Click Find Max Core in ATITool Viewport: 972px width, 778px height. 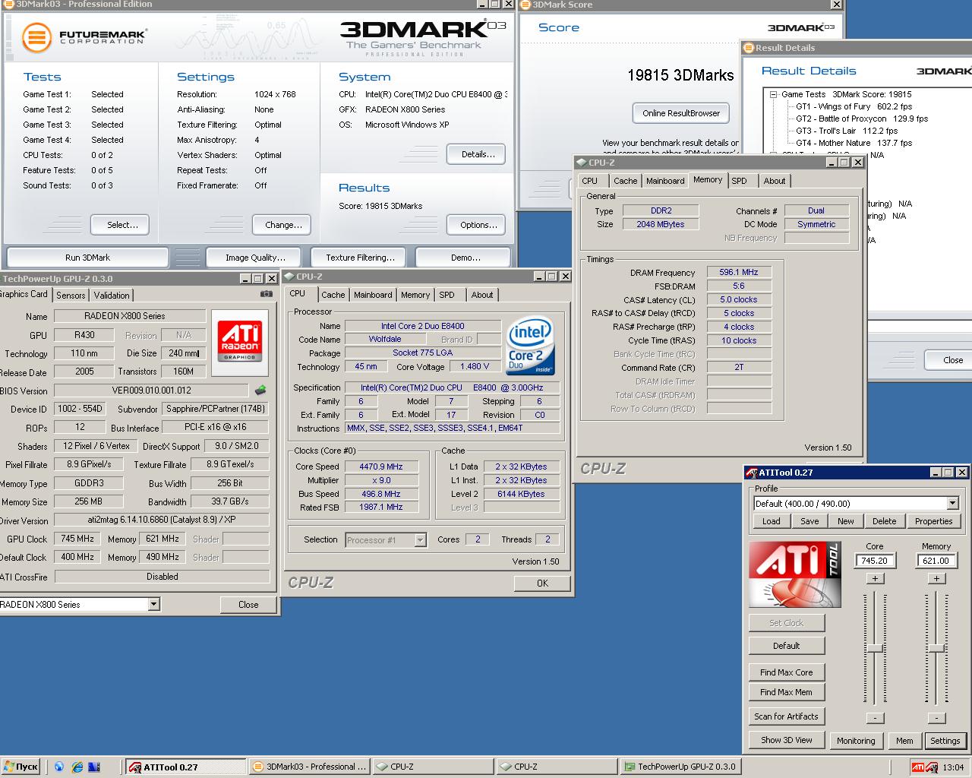click(x=787, y=672)
